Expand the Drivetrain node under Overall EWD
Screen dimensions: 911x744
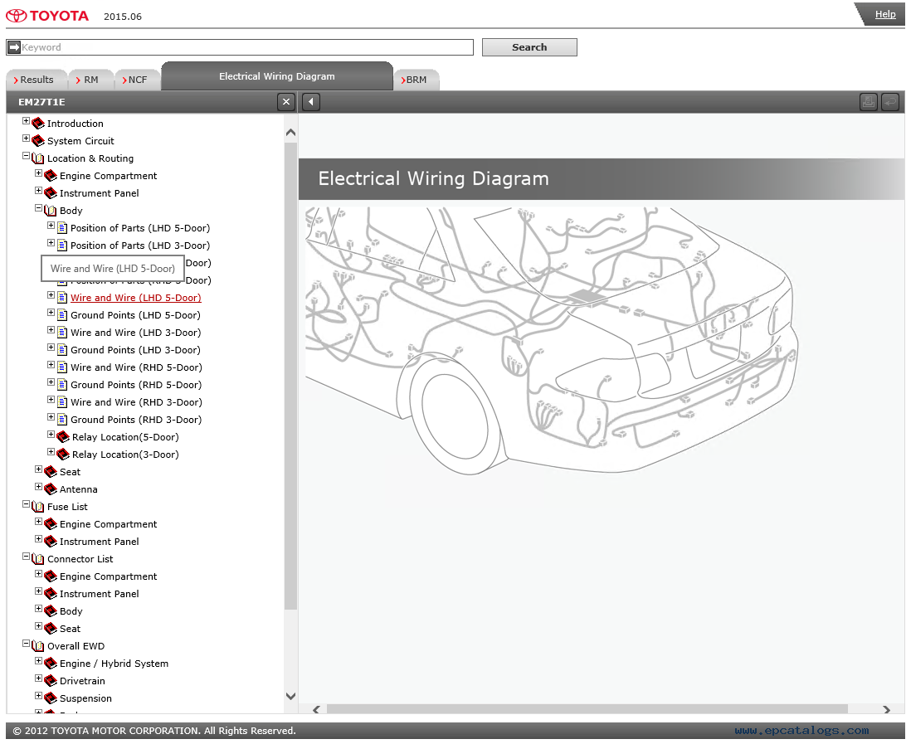click(x=39, y=679)
